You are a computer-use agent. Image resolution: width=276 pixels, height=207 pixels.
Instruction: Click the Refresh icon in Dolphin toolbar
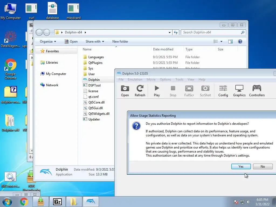pyautogui.click(x=140, y=91)
